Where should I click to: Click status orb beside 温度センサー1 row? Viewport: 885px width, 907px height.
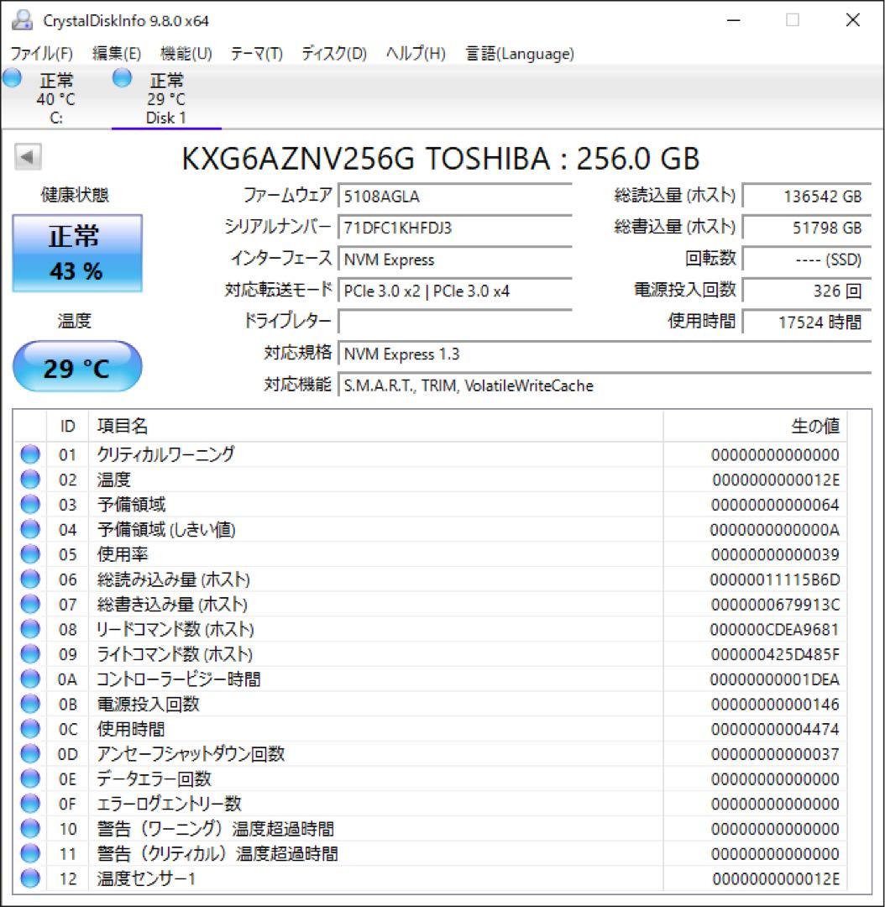(30, 878)
